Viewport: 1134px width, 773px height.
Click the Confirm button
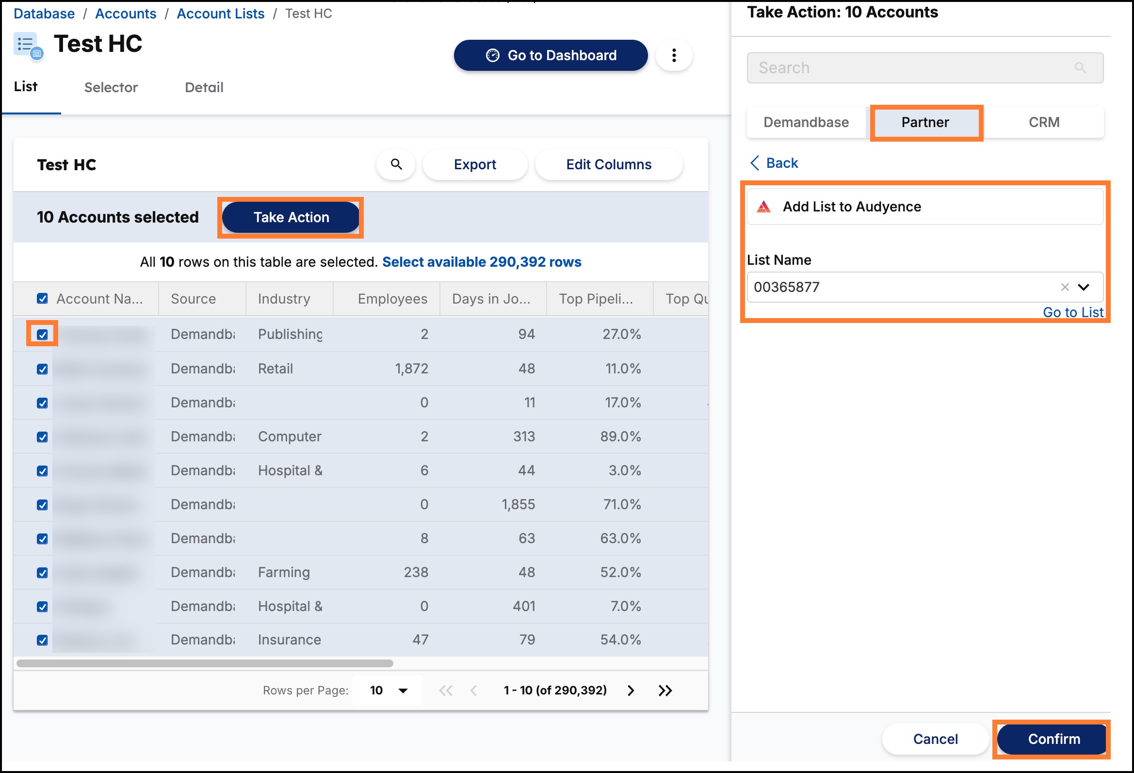coord(1053,740)
